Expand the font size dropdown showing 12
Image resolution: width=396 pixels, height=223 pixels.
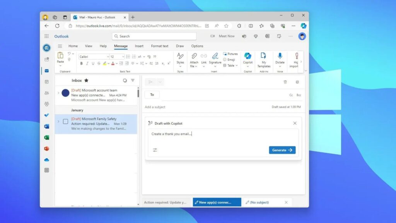tap(123, 57)
